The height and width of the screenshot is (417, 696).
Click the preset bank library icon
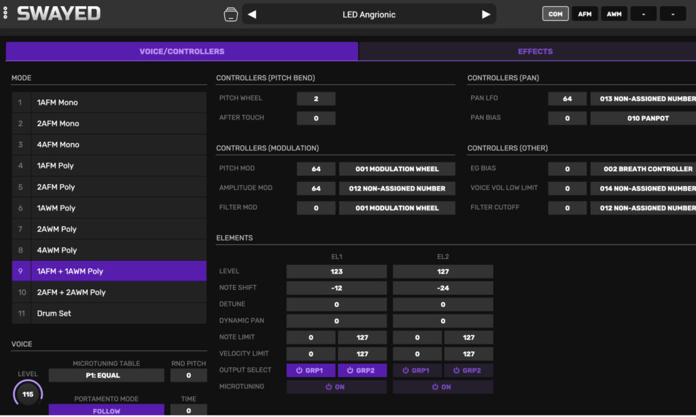coord(230,14)
